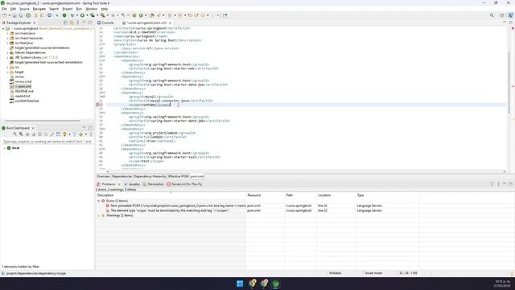515x290 pixels.
Task: Click the Save toolbar icon
Action: click(x=14, y=15)
